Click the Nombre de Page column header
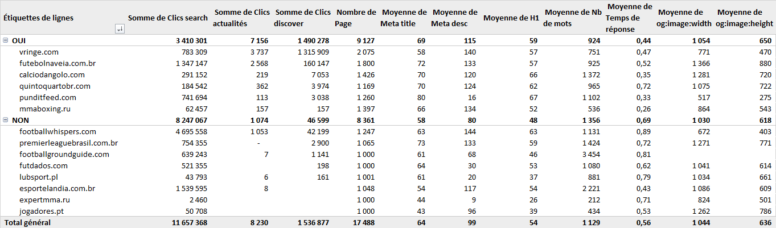The height and width of the screenshot is (228, 776). (x=356, y=18)
